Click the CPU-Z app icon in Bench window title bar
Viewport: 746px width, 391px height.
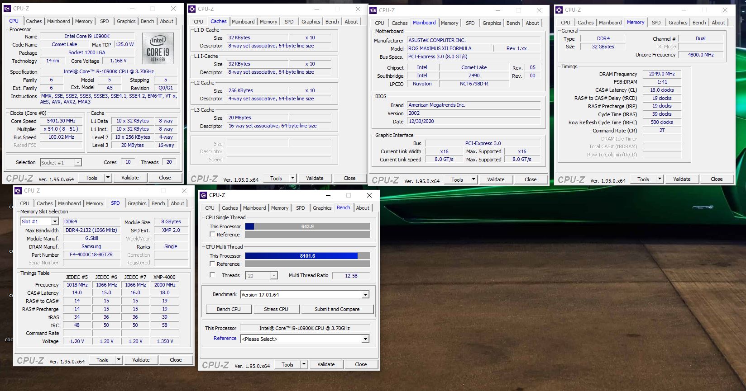(x=203, y=195)
